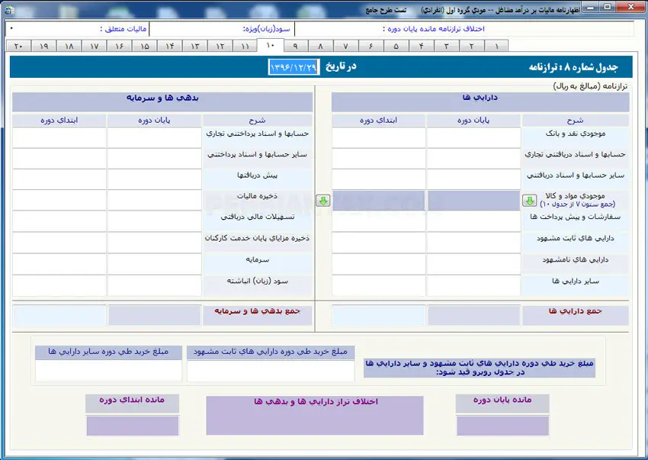This screenshot has height=460, width=648.
Task: Click green arrow icon on center divider
Action: tap(323, 201)
